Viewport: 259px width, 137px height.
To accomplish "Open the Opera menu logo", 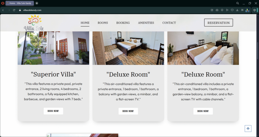I will coord(3,3).
